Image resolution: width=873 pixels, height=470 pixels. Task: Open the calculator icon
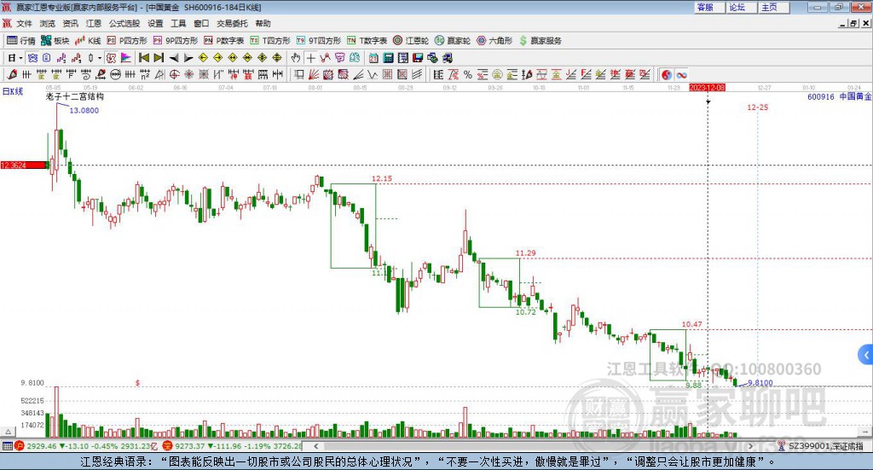(388, 58)
